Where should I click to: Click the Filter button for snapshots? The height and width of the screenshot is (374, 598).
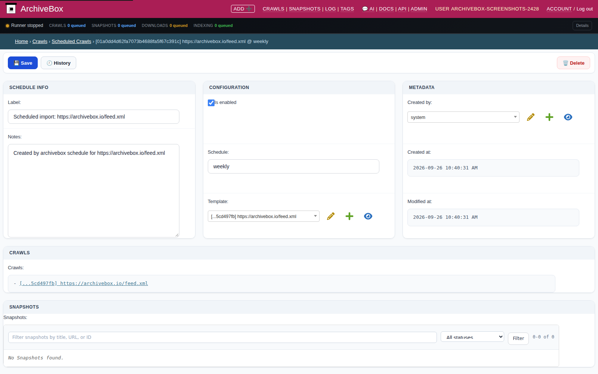[x=518, y=338]
